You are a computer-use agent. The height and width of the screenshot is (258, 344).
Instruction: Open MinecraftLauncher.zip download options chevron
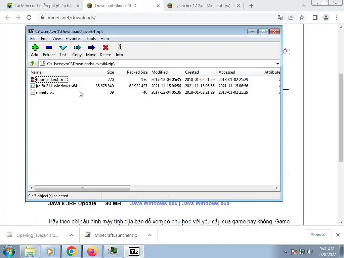[x=150, y=235]
